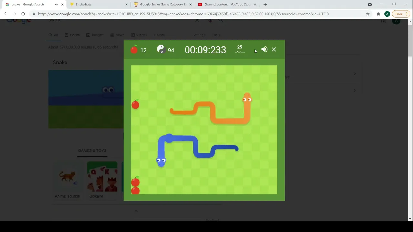Screen dimensions: 413x232
Task: Open a new browser tab
Action: pos(265,5)
